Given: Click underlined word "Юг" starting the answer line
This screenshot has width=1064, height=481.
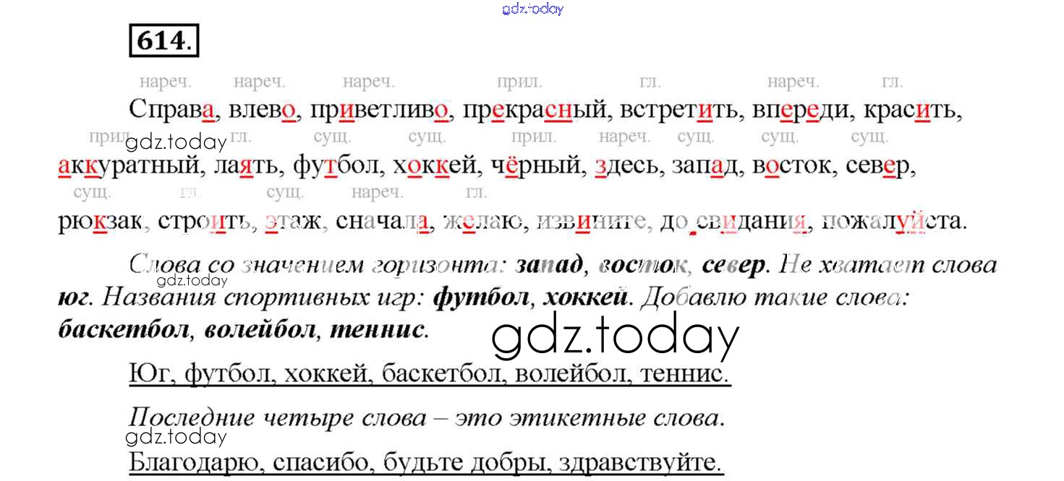Looking at the screenshot, I should (x=150, y=373).
